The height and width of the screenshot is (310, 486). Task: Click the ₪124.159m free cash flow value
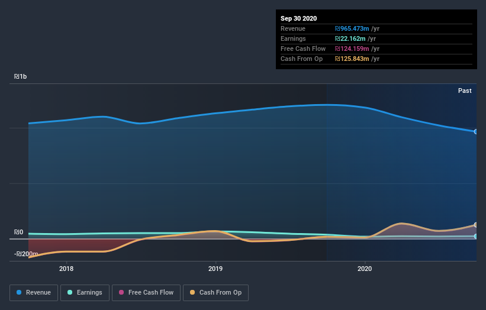[x=352, y=49]
